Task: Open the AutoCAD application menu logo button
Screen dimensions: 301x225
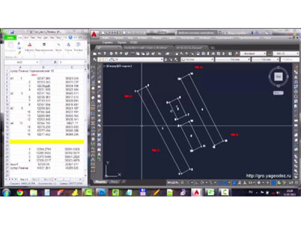Action: point(94,34)
